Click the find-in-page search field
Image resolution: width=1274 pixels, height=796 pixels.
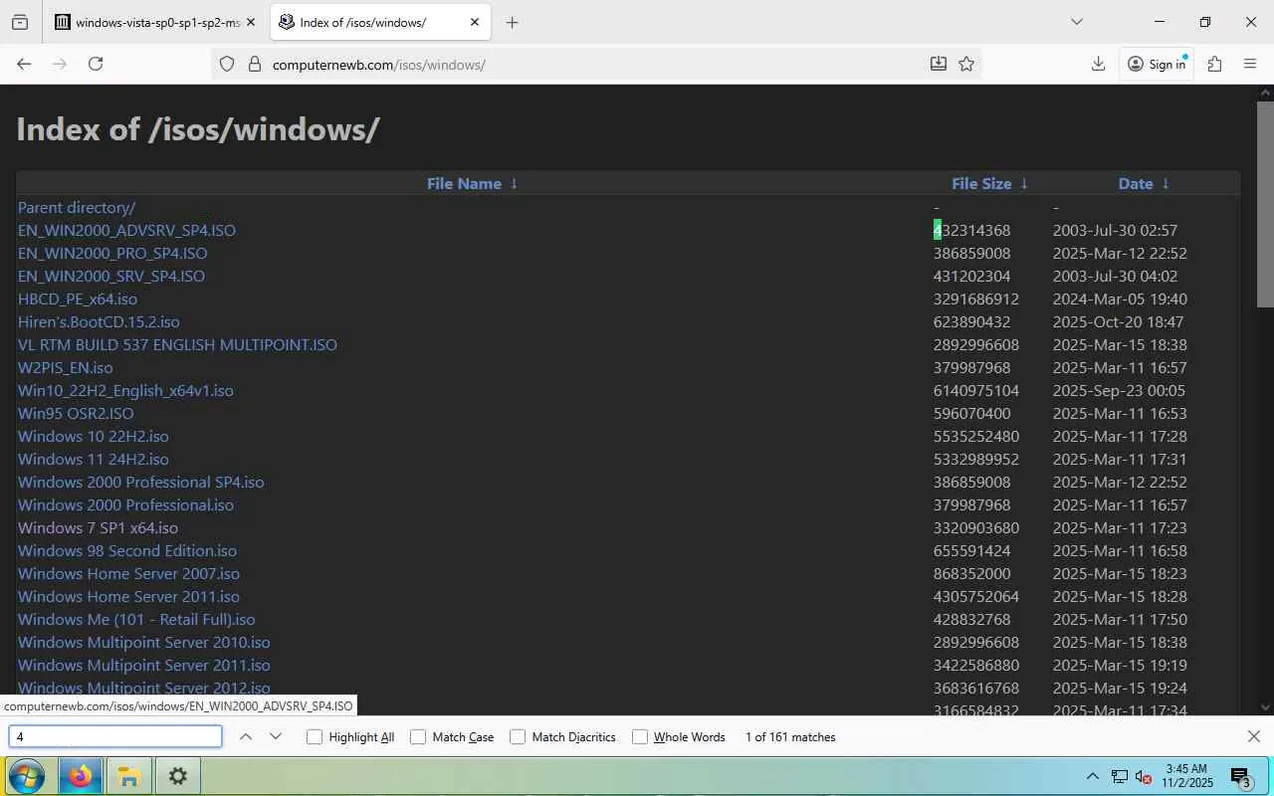pos(115,736)
